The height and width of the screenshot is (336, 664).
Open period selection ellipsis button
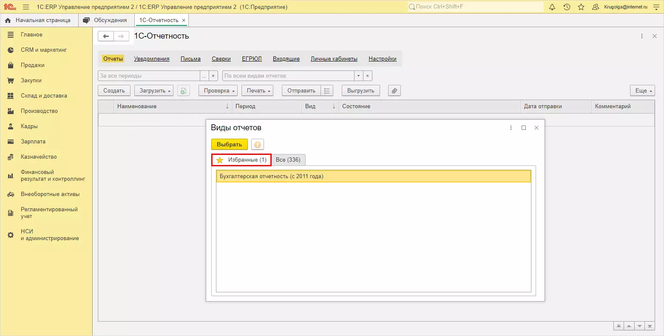coord(204,76)
